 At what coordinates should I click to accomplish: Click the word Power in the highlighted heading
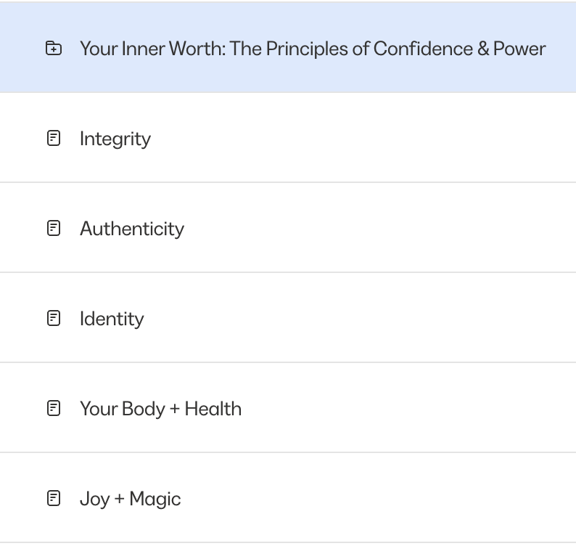point(519,49)
